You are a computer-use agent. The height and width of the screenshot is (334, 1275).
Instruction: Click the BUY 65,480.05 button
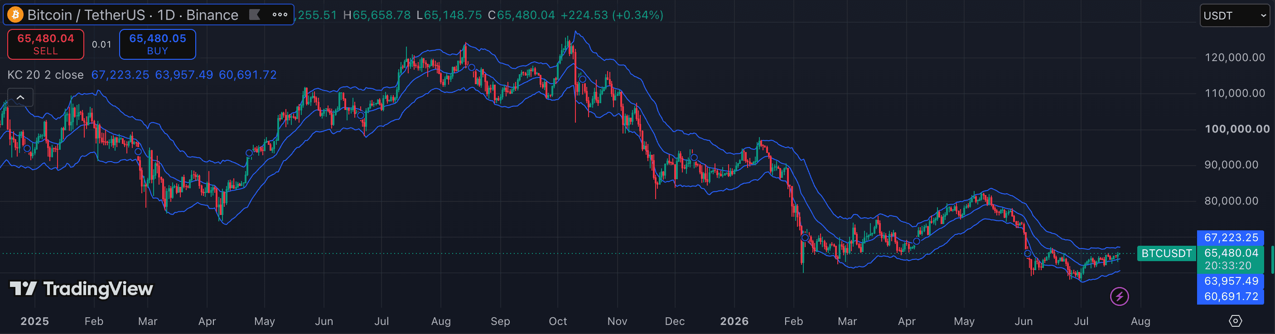pyautogui.click(x=157, y=44)
